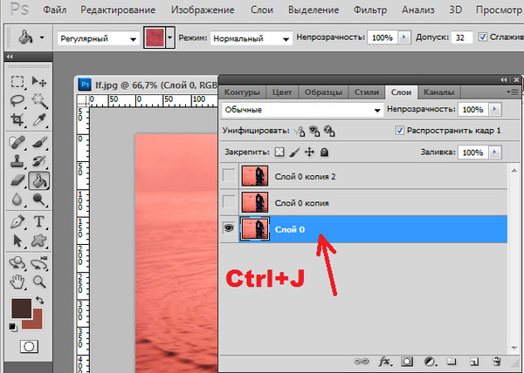Open tool preset picker arrow
The height and width of the screenshot is (373, 524).
point(42,37)
